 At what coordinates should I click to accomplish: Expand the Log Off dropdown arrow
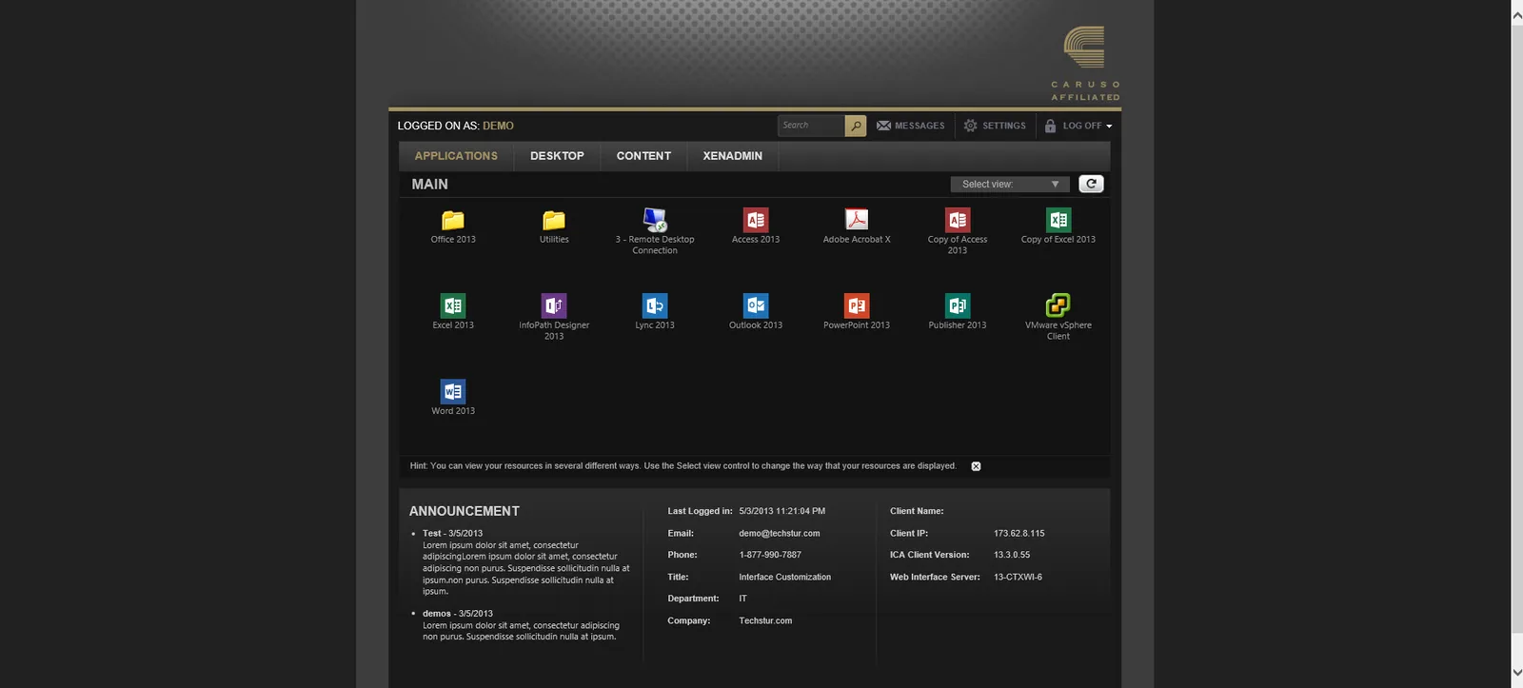[x=1109, y=127]
